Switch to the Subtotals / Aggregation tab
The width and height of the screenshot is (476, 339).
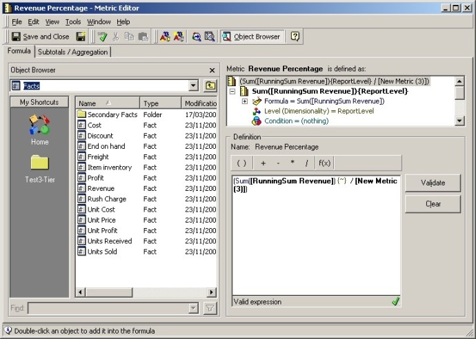72,52
